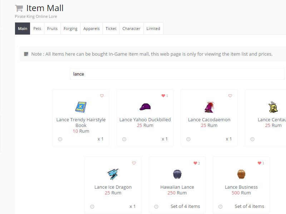Click the search field containing 'lance'

point(177,74)
